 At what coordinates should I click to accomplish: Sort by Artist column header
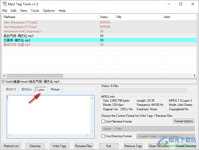pyautogui.click(x=180, y=17)
